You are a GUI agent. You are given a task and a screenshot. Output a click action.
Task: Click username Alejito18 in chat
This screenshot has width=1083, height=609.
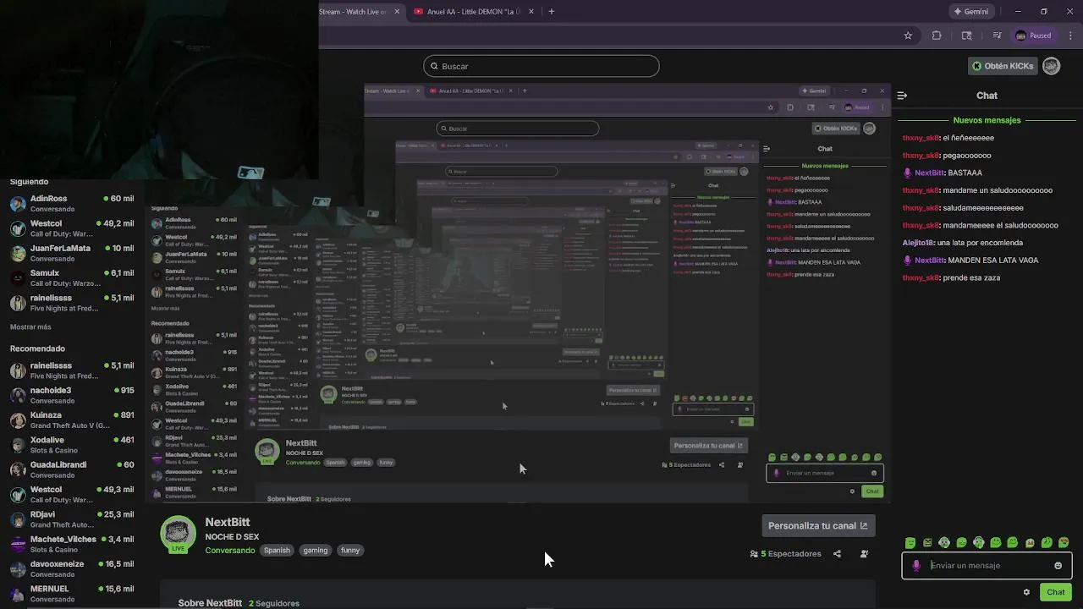click(918, 243)
